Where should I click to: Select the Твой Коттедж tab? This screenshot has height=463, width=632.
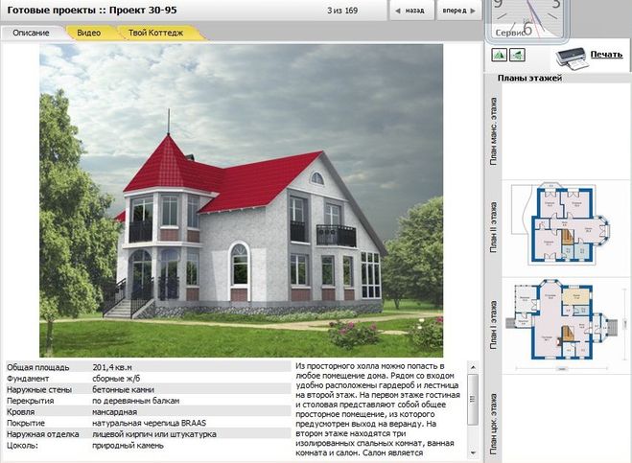pyautogui.click(x=153, y=32)
